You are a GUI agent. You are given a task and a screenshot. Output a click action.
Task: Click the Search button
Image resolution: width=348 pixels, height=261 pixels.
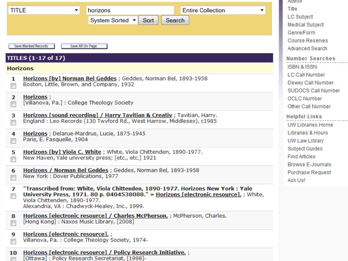point(175,20)
